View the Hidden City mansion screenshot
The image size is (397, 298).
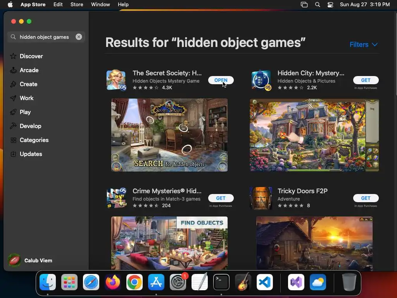[314, 135]
